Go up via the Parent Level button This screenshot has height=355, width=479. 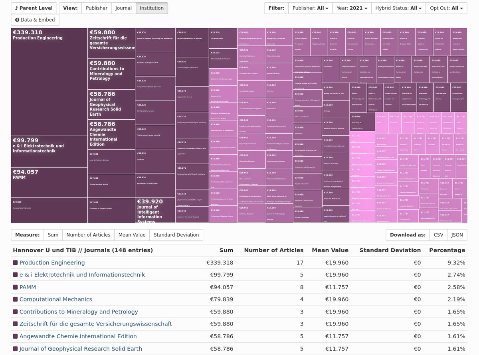point(34,8)
